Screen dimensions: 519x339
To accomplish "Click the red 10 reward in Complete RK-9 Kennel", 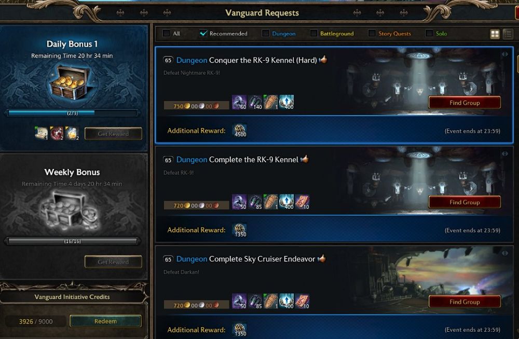I will coord(302,202).
